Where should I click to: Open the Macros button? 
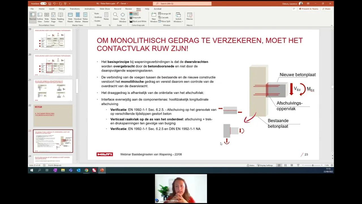pyautogui.click(x=189, y=16)
